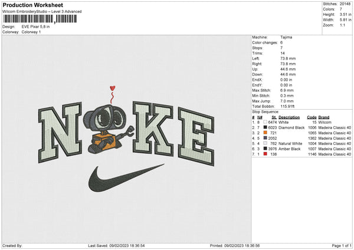Click the embroidery design preview image
Screen dimensions: 354x250
[126, 139]
